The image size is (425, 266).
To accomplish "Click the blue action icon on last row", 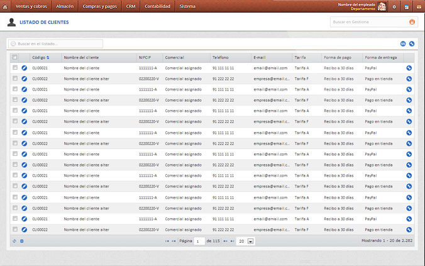I will point(409,230).
